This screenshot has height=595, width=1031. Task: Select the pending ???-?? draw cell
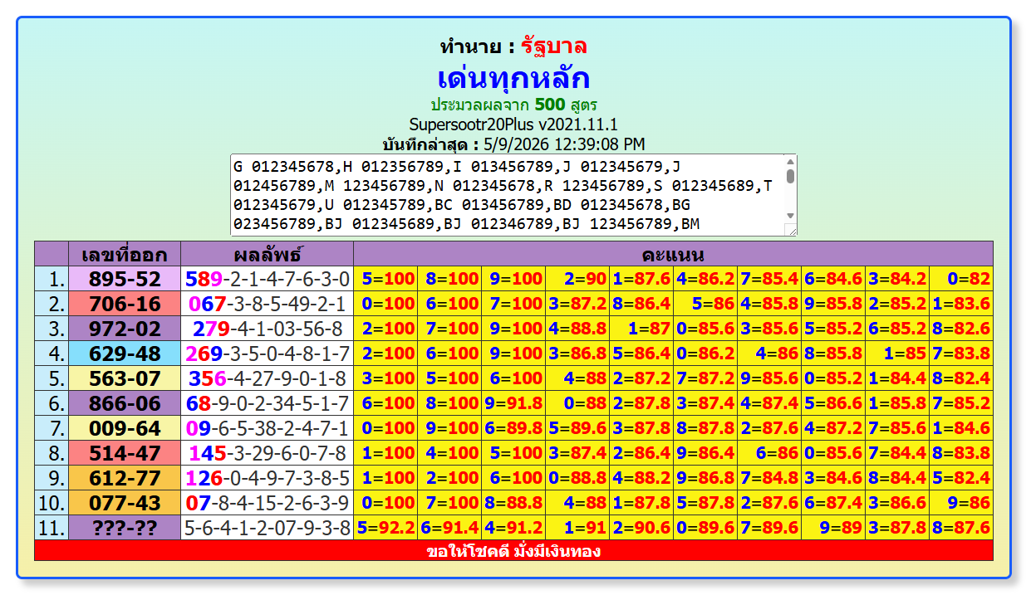[125, 528]
